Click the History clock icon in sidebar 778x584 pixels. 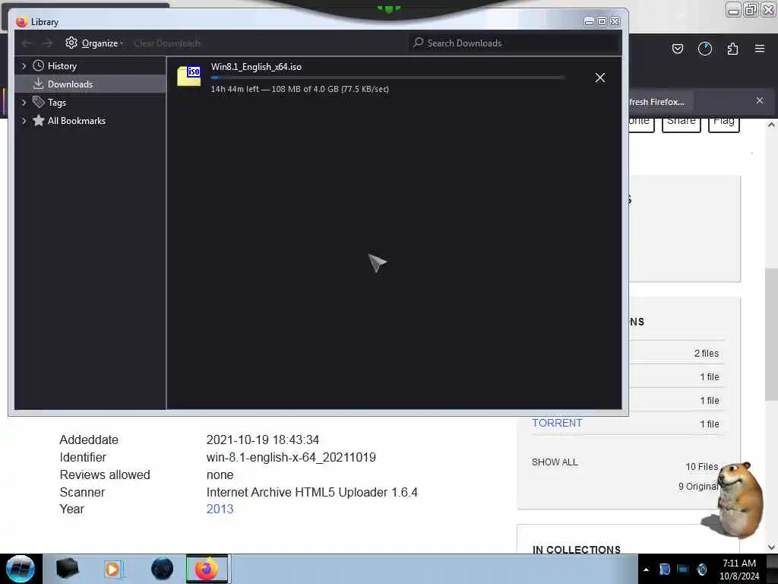[38, 65]
